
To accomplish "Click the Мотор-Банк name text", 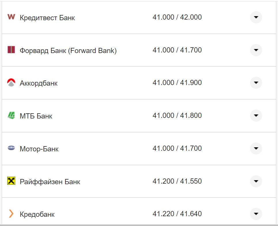I will (39, 149).
